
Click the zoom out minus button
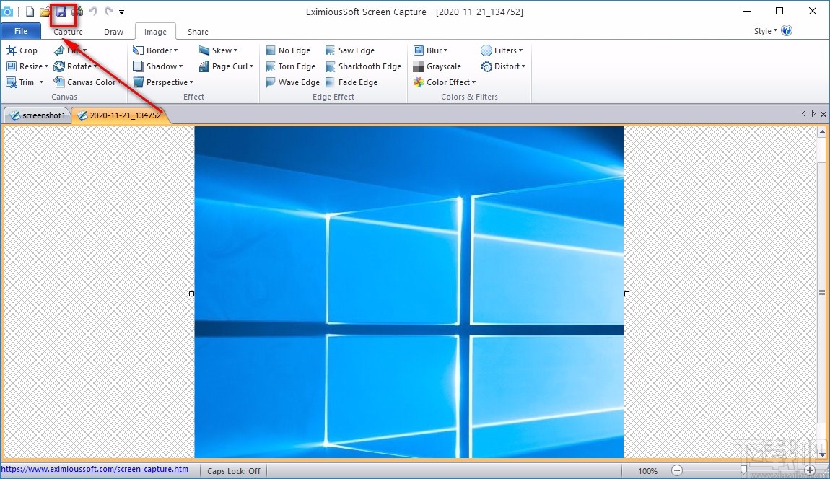(677, 470)
